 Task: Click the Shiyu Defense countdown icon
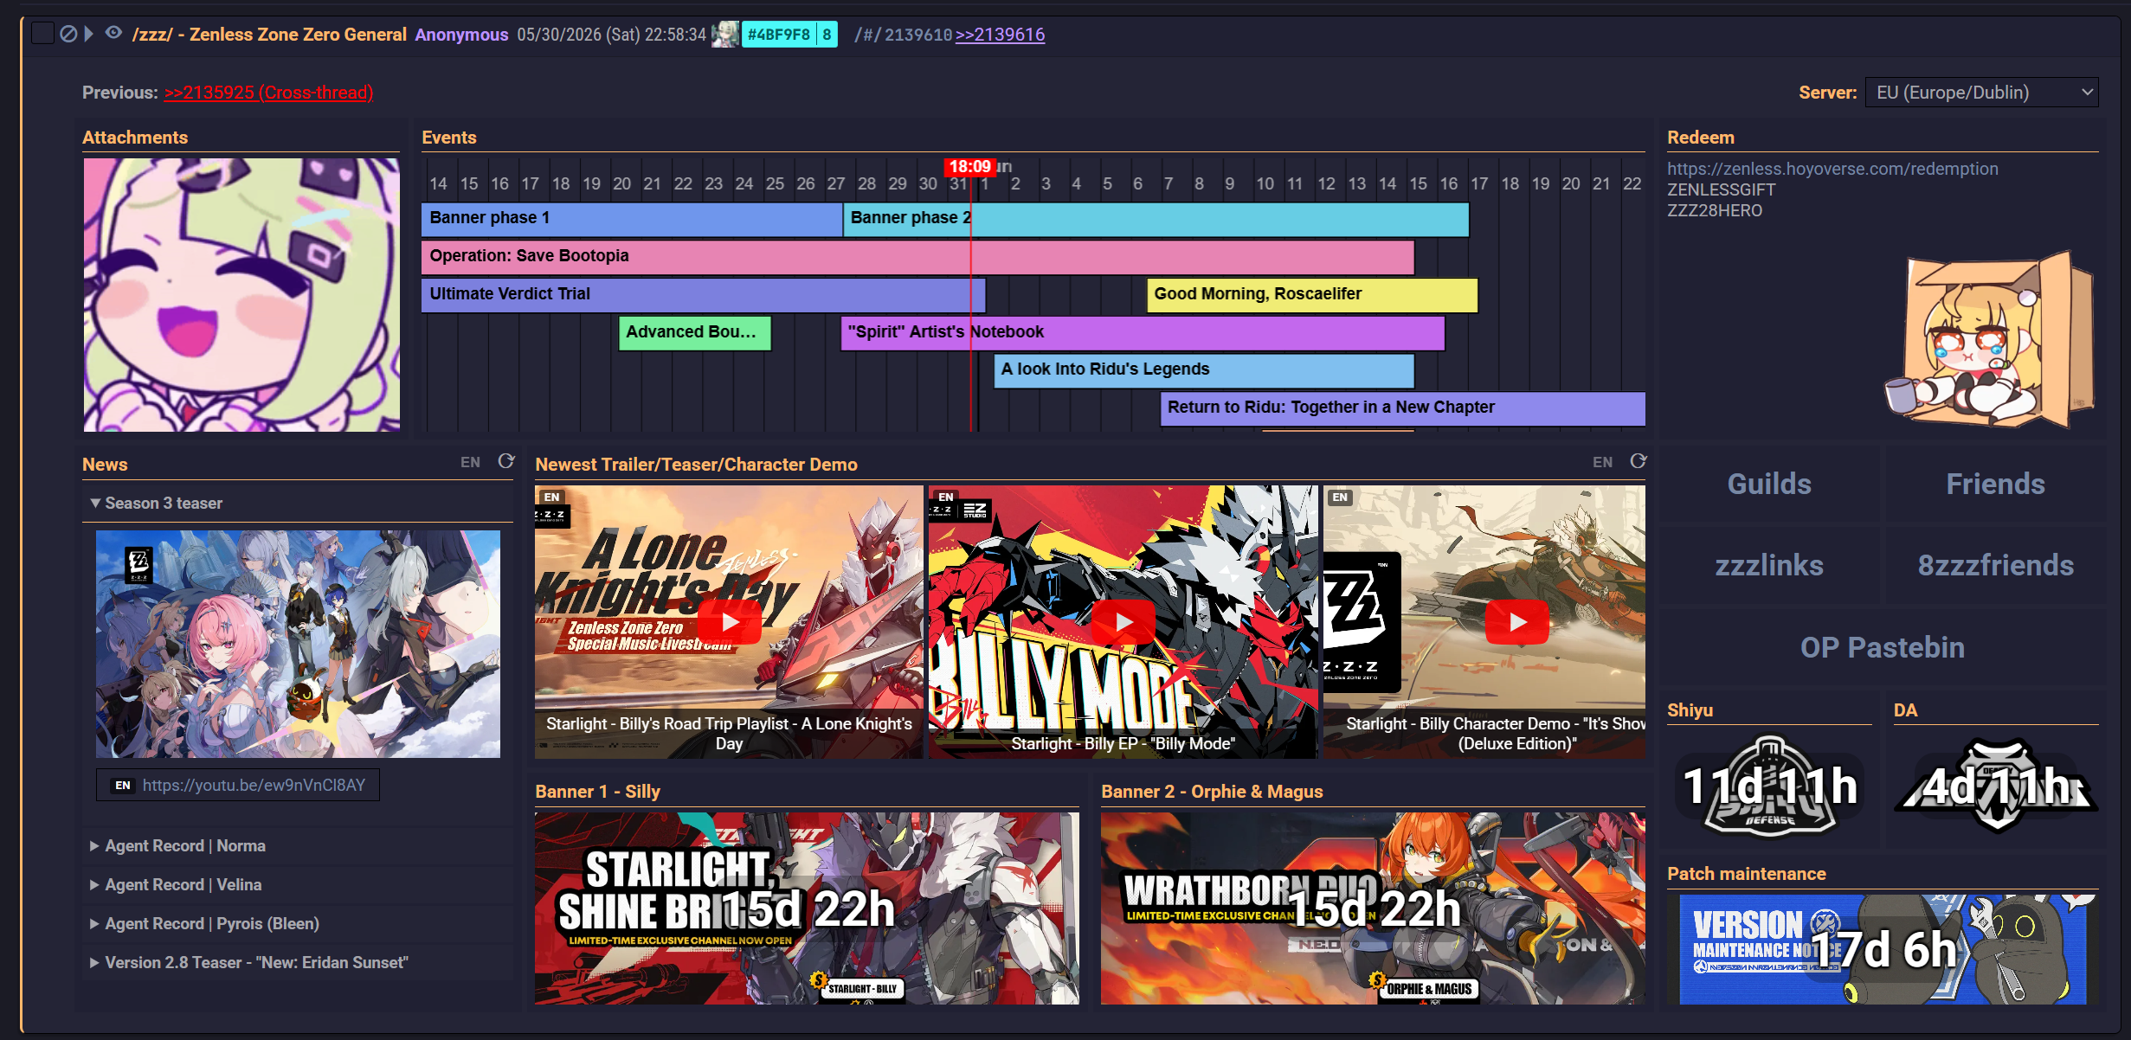point(1769,786)
